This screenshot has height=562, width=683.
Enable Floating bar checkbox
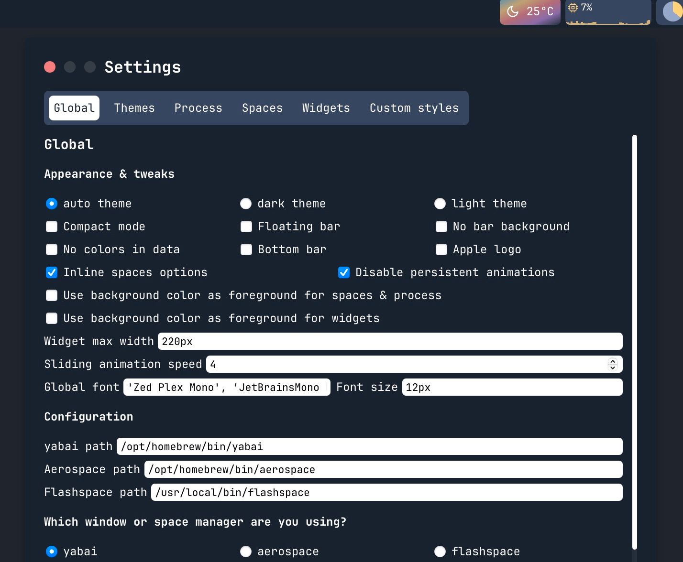coord(246,227)
